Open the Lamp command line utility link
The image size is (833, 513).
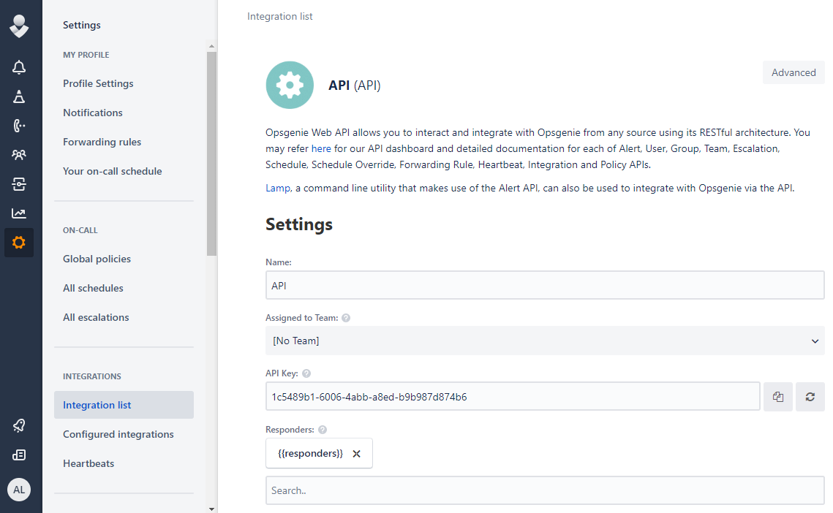[x=278, y=188]
